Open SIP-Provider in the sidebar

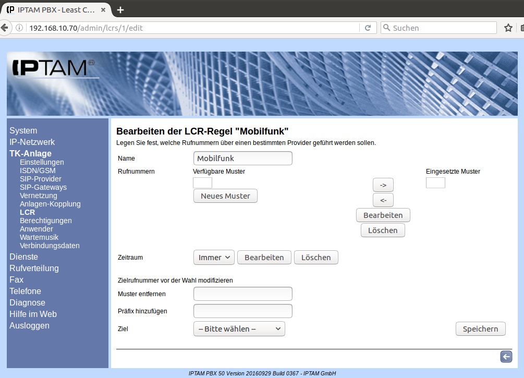coord(40,179)
